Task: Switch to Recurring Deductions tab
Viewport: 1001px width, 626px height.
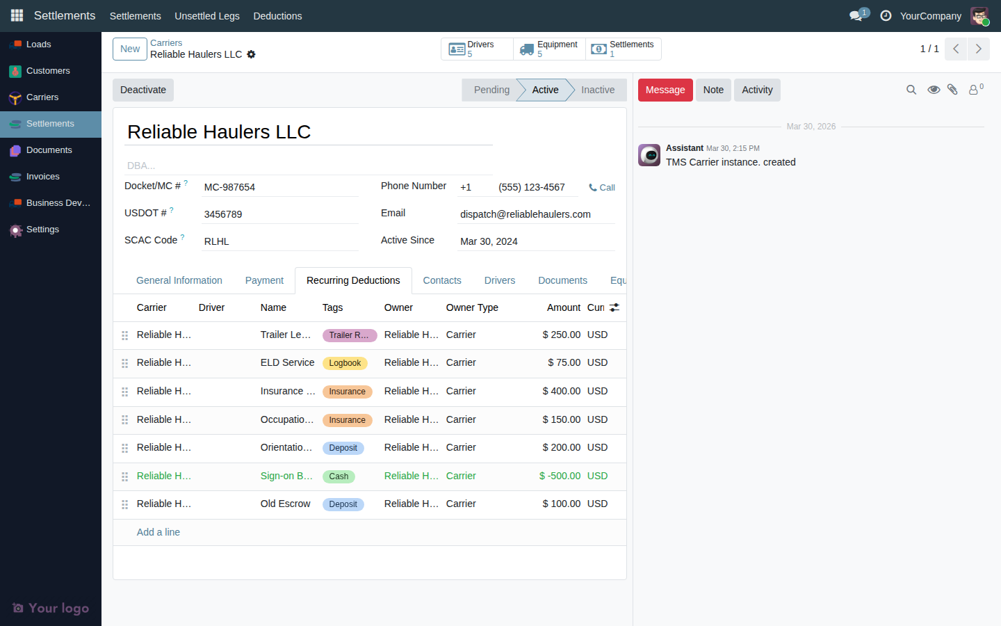Action: click(353, 280)
